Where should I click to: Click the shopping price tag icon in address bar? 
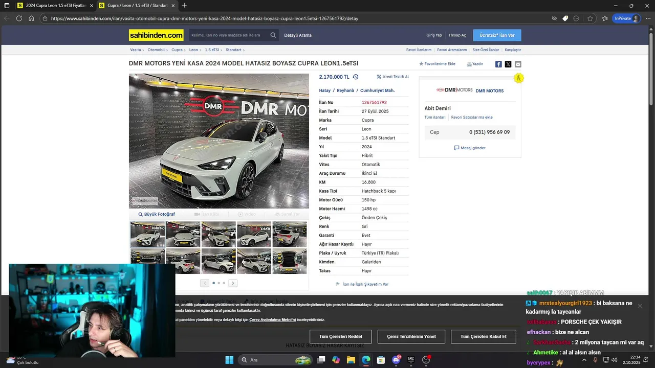(x=565, y=18)
